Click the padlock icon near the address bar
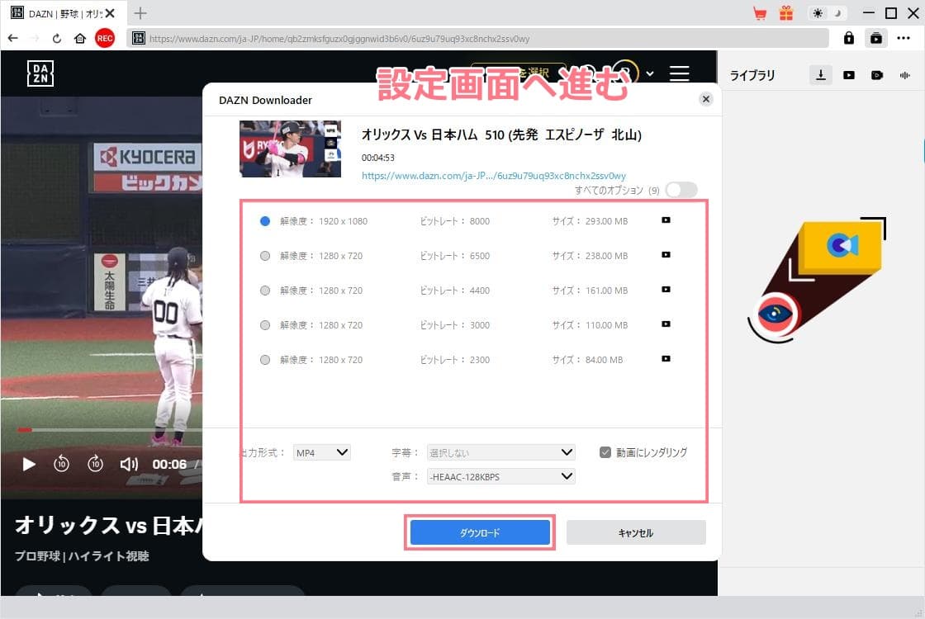This screenshot has height=619, width=925. coord(849,38)
